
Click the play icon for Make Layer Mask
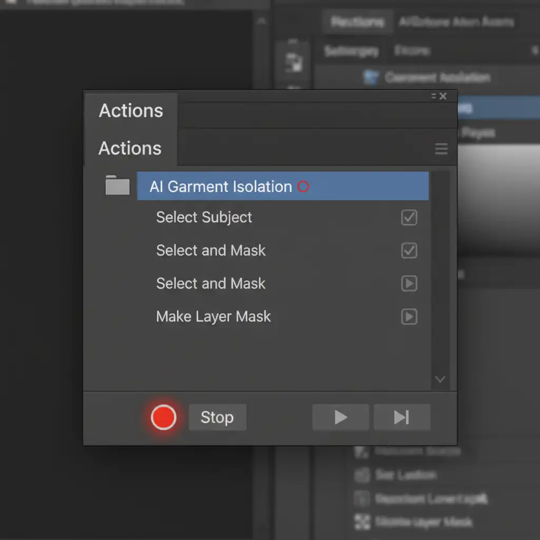tap(409, 316)
